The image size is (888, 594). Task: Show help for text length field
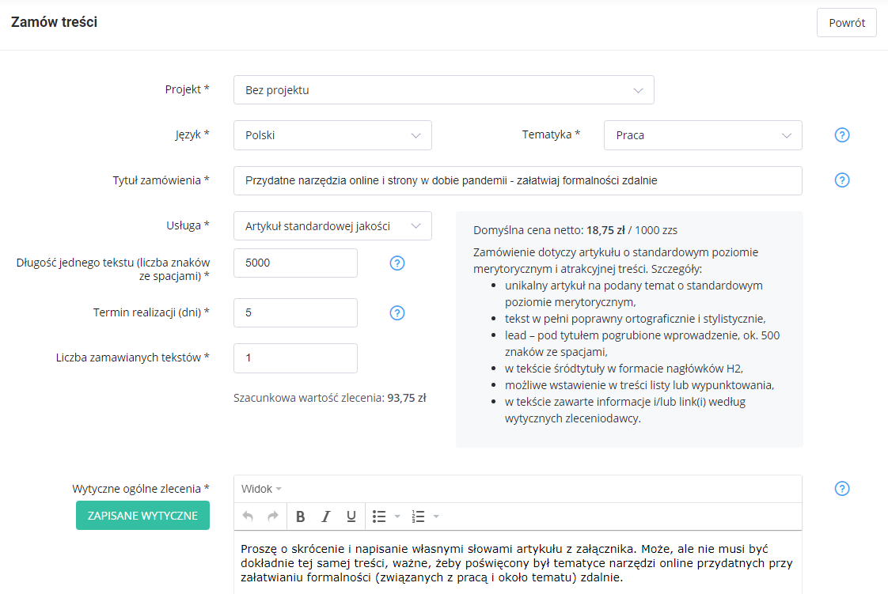coord(397,263)
